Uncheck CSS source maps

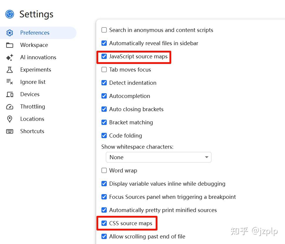click(104, 223)
